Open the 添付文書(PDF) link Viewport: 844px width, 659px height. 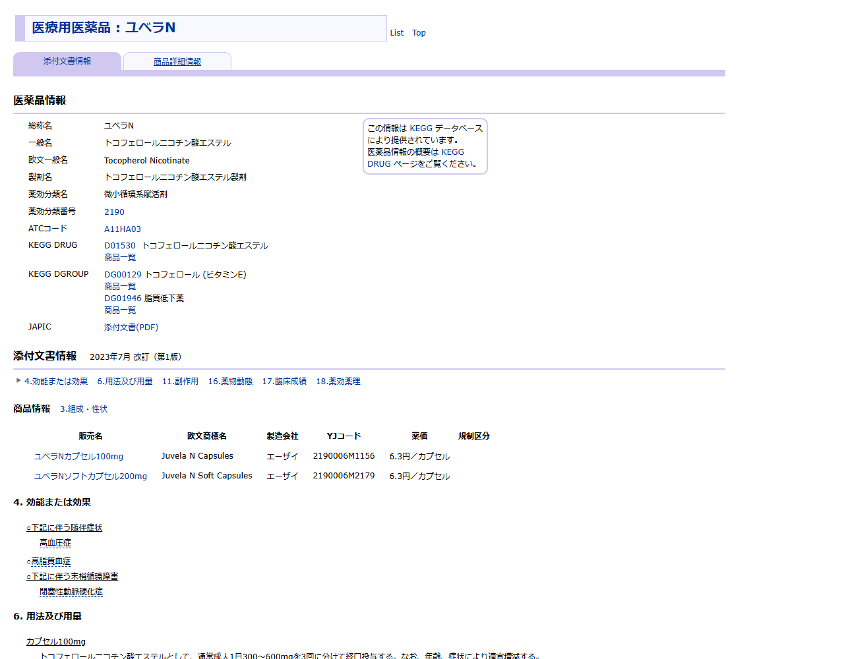[x=131, y=328]
